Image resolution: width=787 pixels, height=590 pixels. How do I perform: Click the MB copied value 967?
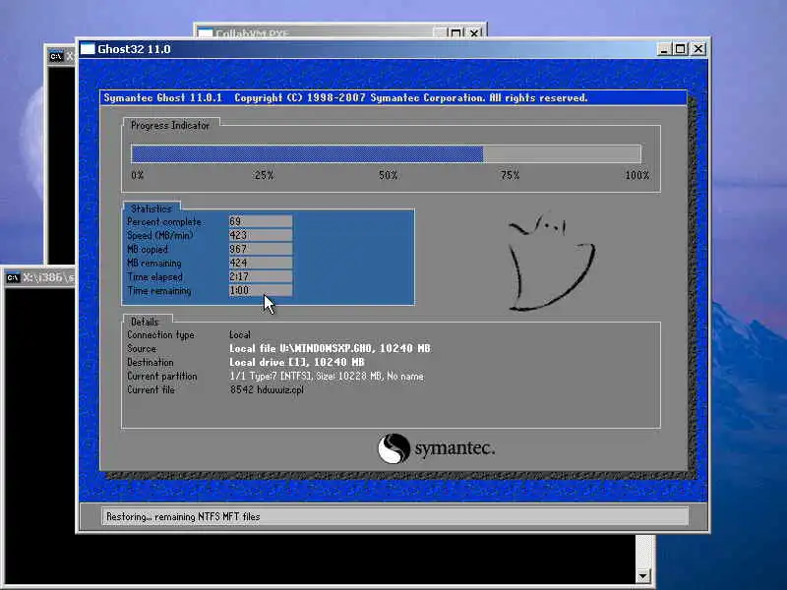coord(260,249)
